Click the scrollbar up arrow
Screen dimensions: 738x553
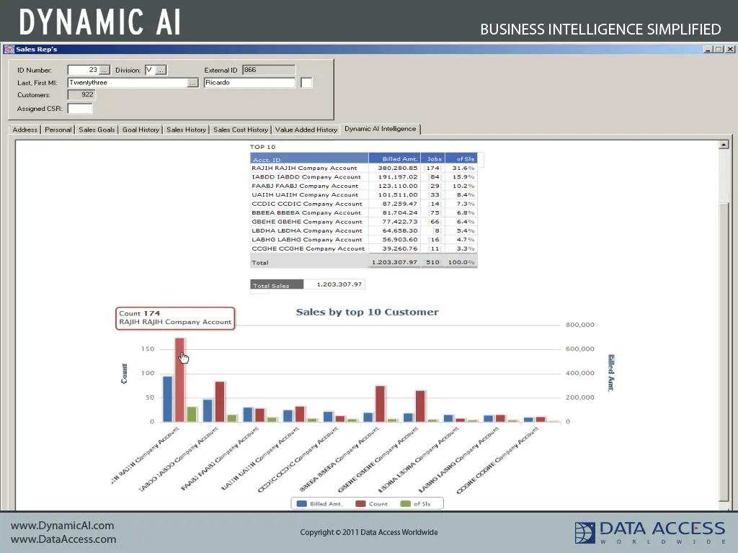pos(724,145)
